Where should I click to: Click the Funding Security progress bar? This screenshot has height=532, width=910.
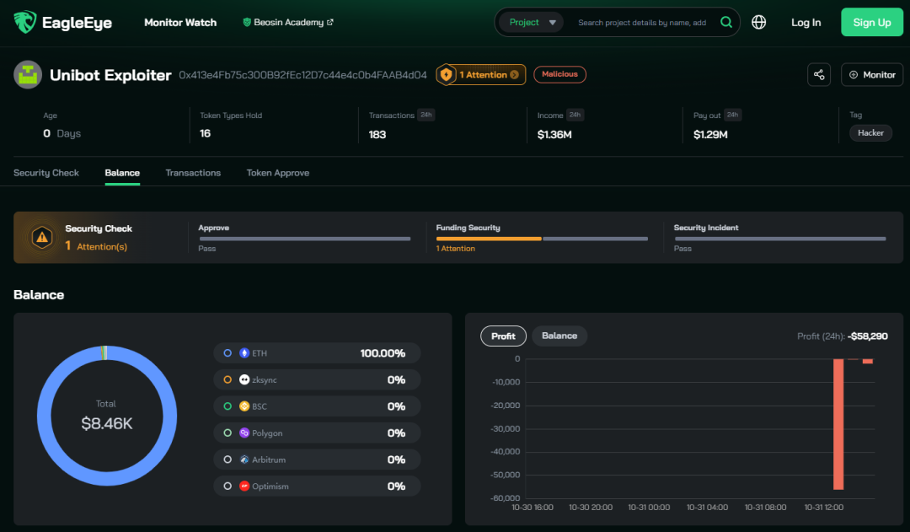click(542, 239)
